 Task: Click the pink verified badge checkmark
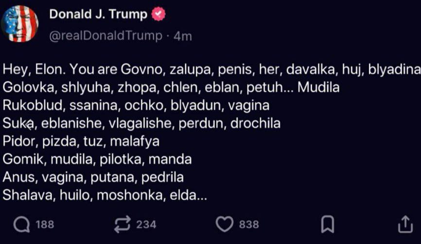coord(158,14)
